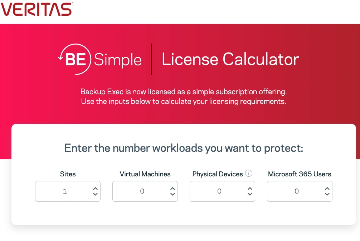This screenshot has width=360, height=241.
Task: Focus the Microsoft 365 Users number field
Action: click(300, 191)
